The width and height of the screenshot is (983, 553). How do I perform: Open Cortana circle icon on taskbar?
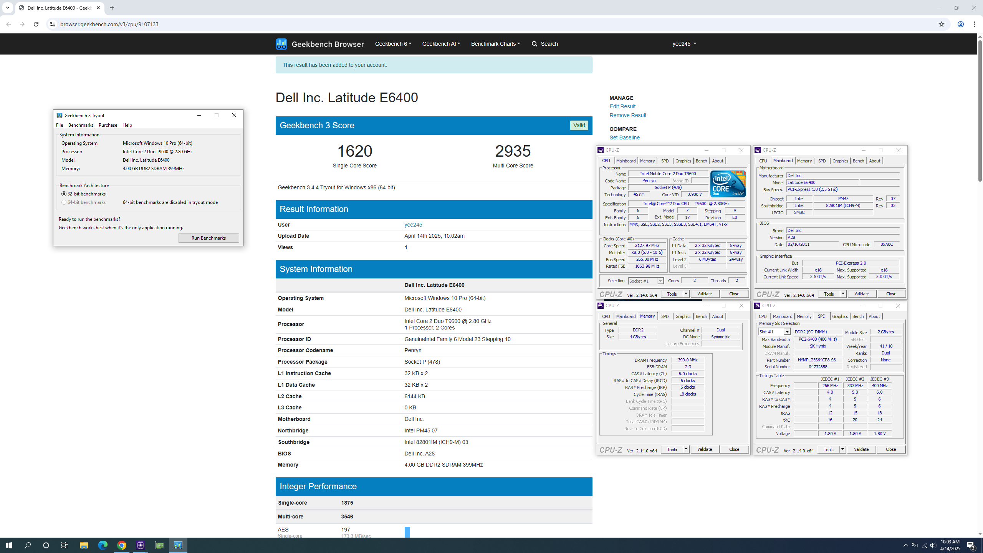click(x=46, y=545)
